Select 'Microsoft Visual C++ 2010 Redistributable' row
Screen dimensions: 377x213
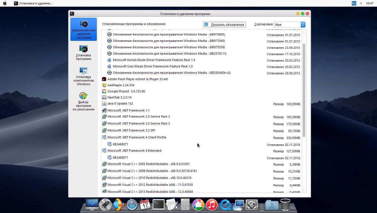(x=201, y=178)
